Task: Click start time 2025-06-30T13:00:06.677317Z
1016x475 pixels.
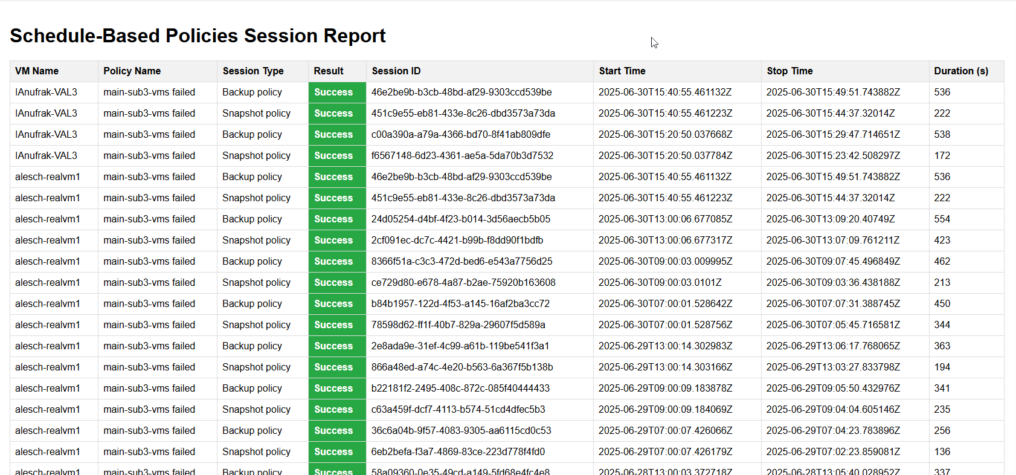Action: (666, 240)
